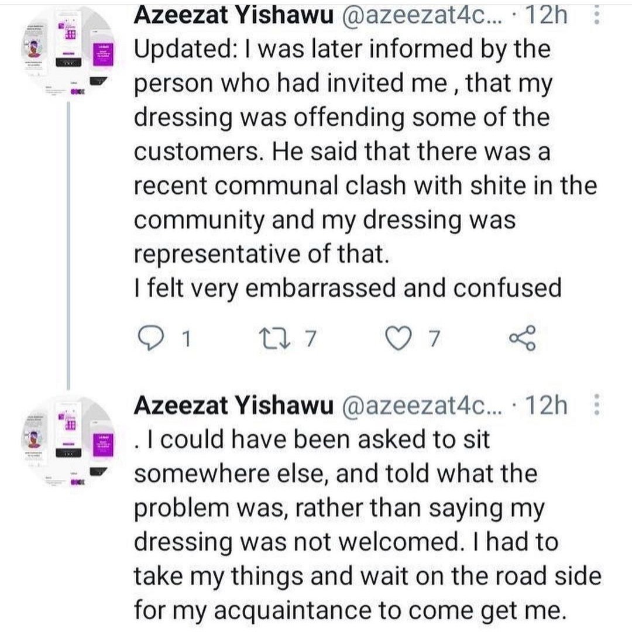Select the thread connector line between avatars

click(x=68, y=246)
